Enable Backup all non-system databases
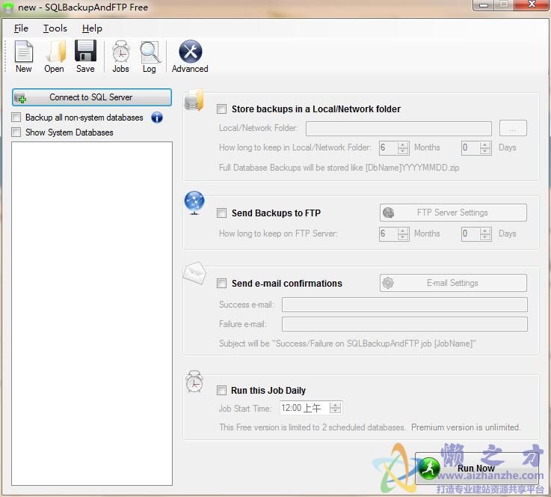The image size is (551, 497). 16,117
